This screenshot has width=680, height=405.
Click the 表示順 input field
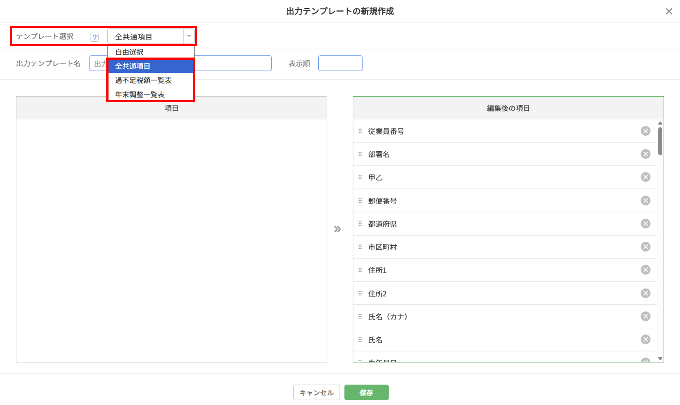point(340,63)
